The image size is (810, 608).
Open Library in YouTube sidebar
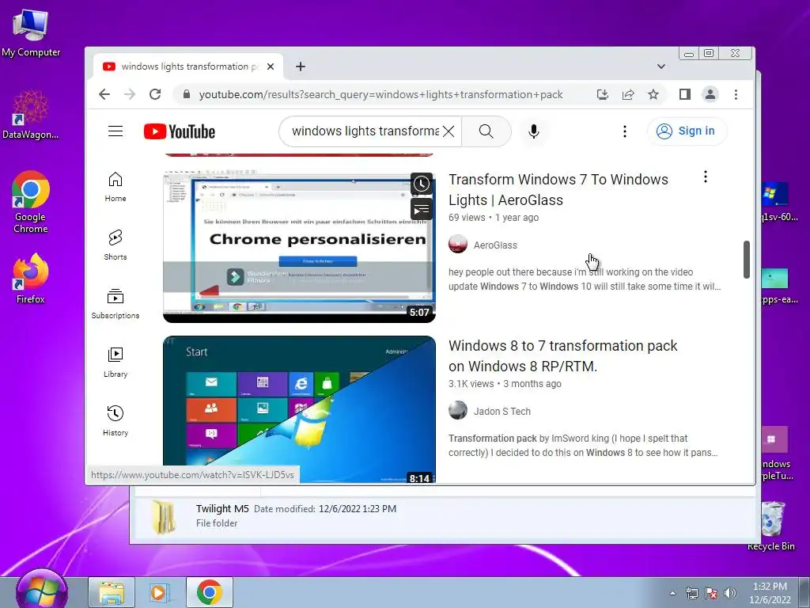(x=115, y=363)
